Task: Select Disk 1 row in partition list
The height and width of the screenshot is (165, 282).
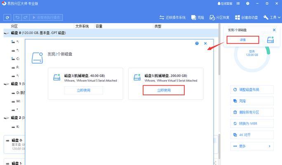Action: coord(14,84)
